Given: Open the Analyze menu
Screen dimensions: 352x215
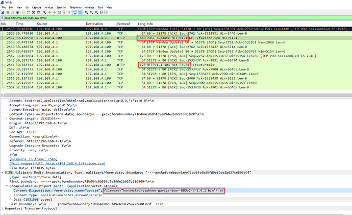Looking at the screenshot, I should coord(50,8).
